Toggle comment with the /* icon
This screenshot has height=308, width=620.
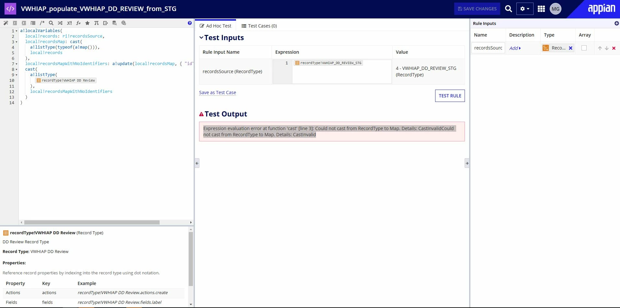[42, 23]
